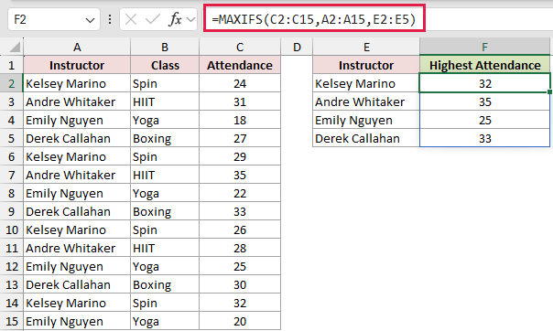Click the Class header cell
Viewport: 553px width, 331px height.
tap(165, 65)
